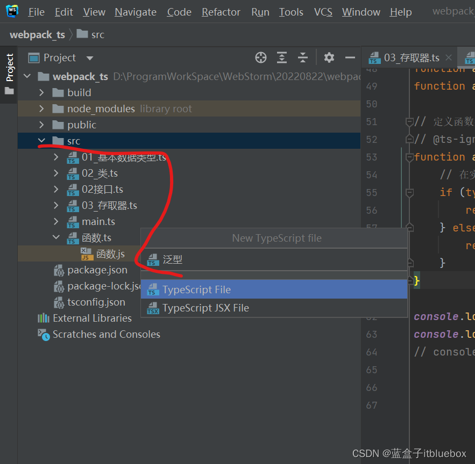This screenshot has height=464, width=475.
Task: Select 02_类.ts file in tree
Action: (x=100, y=173)
